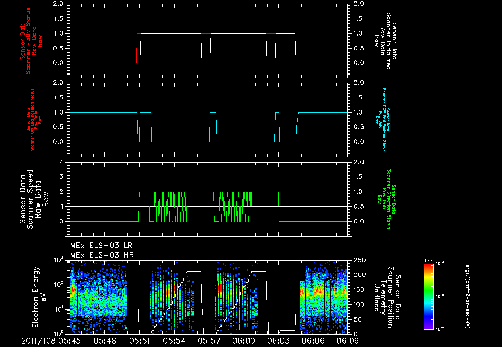502x347 pixels.
Task: Click the "4" tick on Scanner Speed axis
Action: point(61,162)
